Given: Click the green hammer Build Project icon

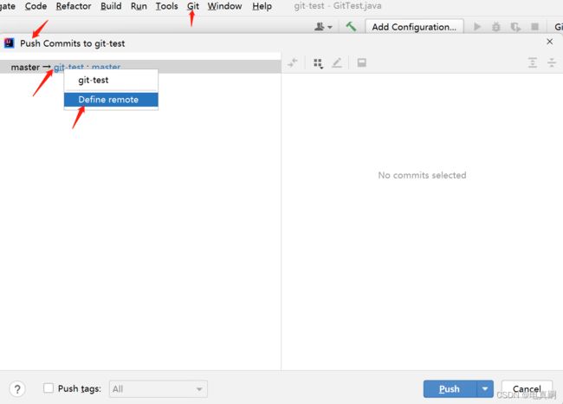Looking at the screenshot, I should [x=351, y=27].
